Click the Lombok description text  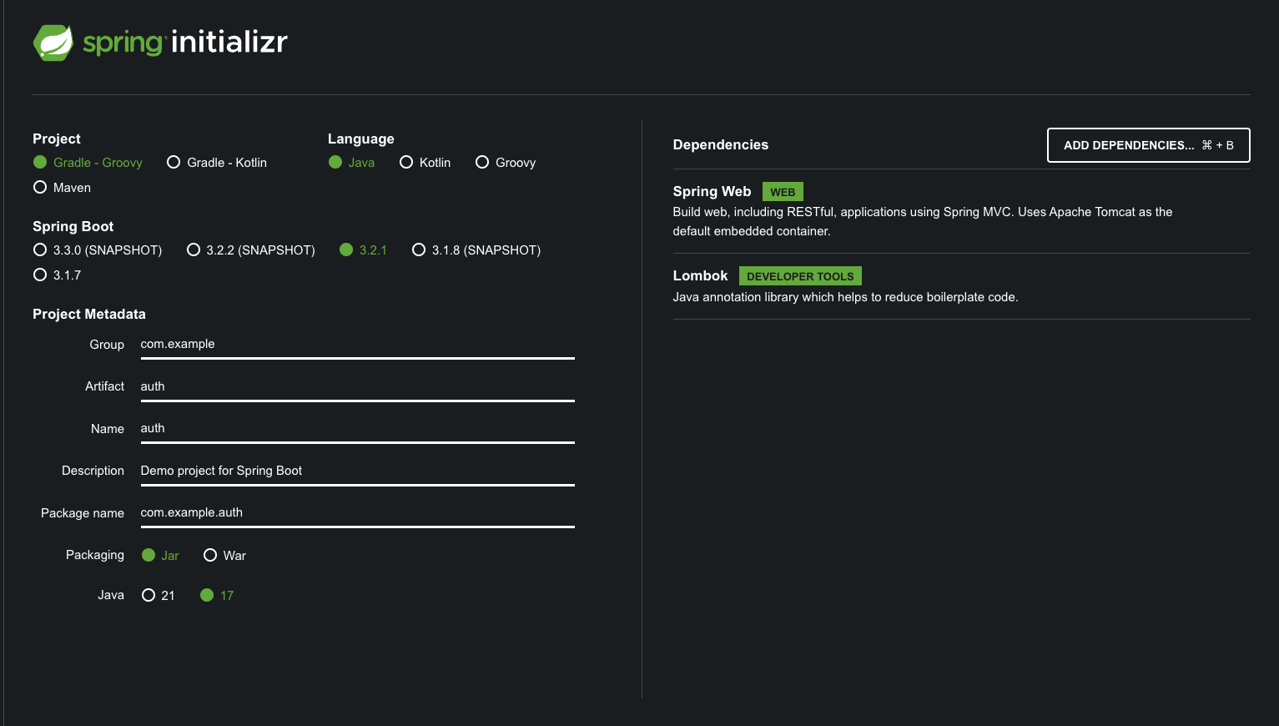tap(845, 297)
